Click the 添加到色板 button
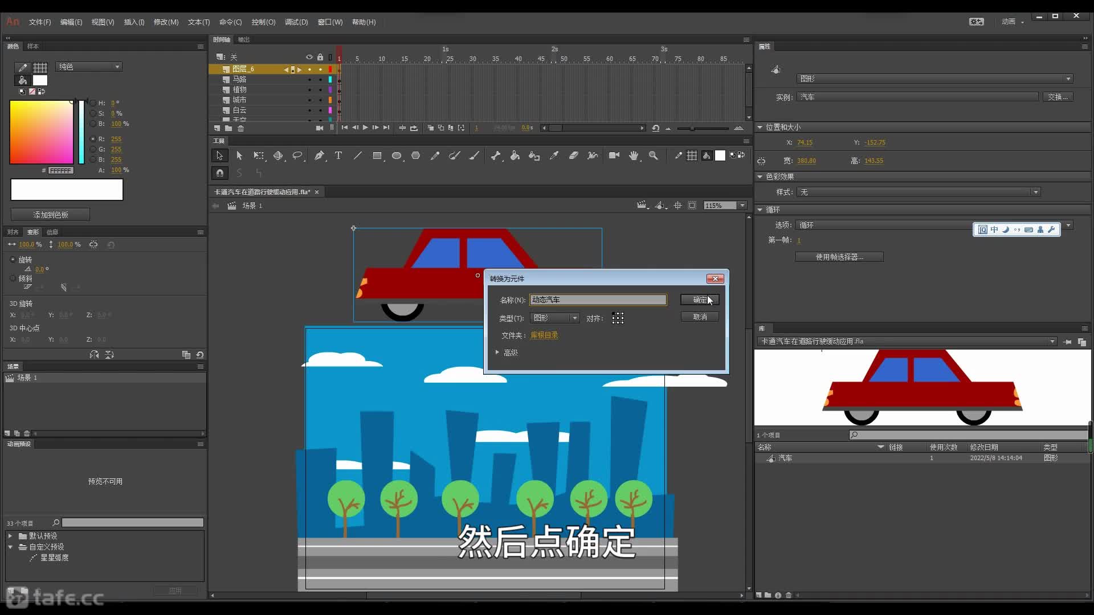 coord(50,215)
